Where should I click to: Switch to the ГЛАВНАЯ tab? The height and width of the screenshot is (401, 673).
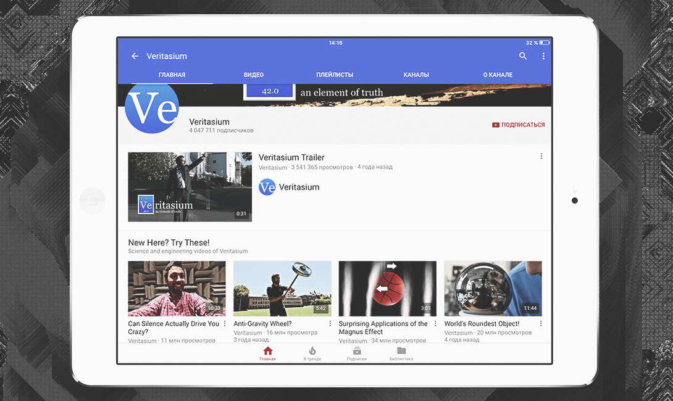tap(172, 75)
